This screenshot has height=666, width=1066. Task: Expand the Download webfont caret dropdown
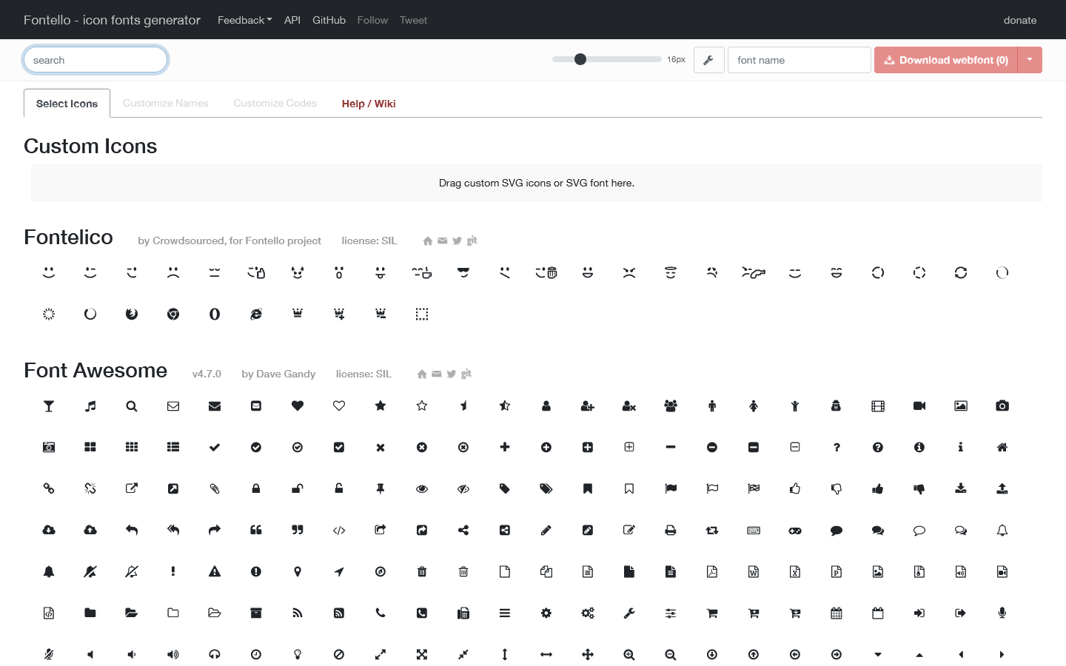[1030, 60]
